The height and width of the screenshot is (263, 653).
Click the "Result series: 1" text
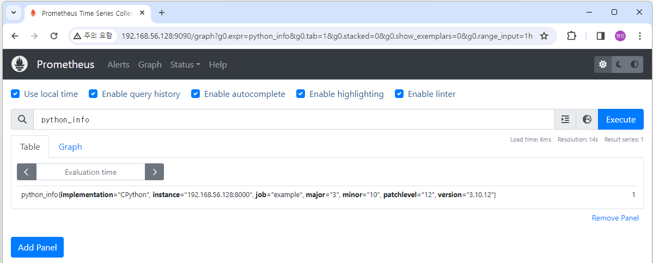click(x=624, y=139)
